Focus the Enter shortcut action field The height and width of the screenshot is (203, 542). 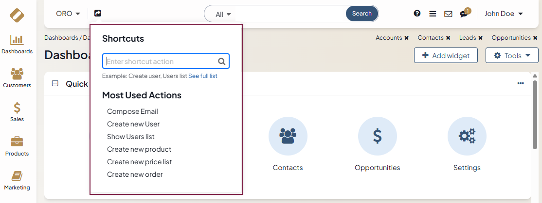pyautogui.click(x=161, y=62)
